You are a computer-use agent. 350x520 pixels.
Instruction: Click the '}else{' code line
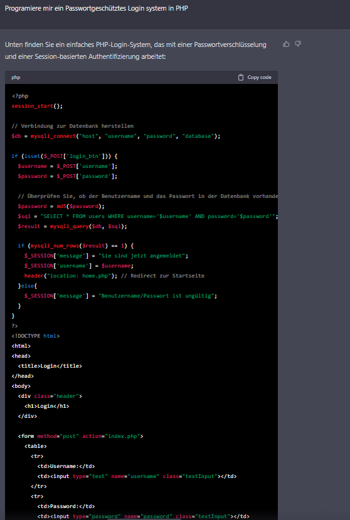pos(28,286)
